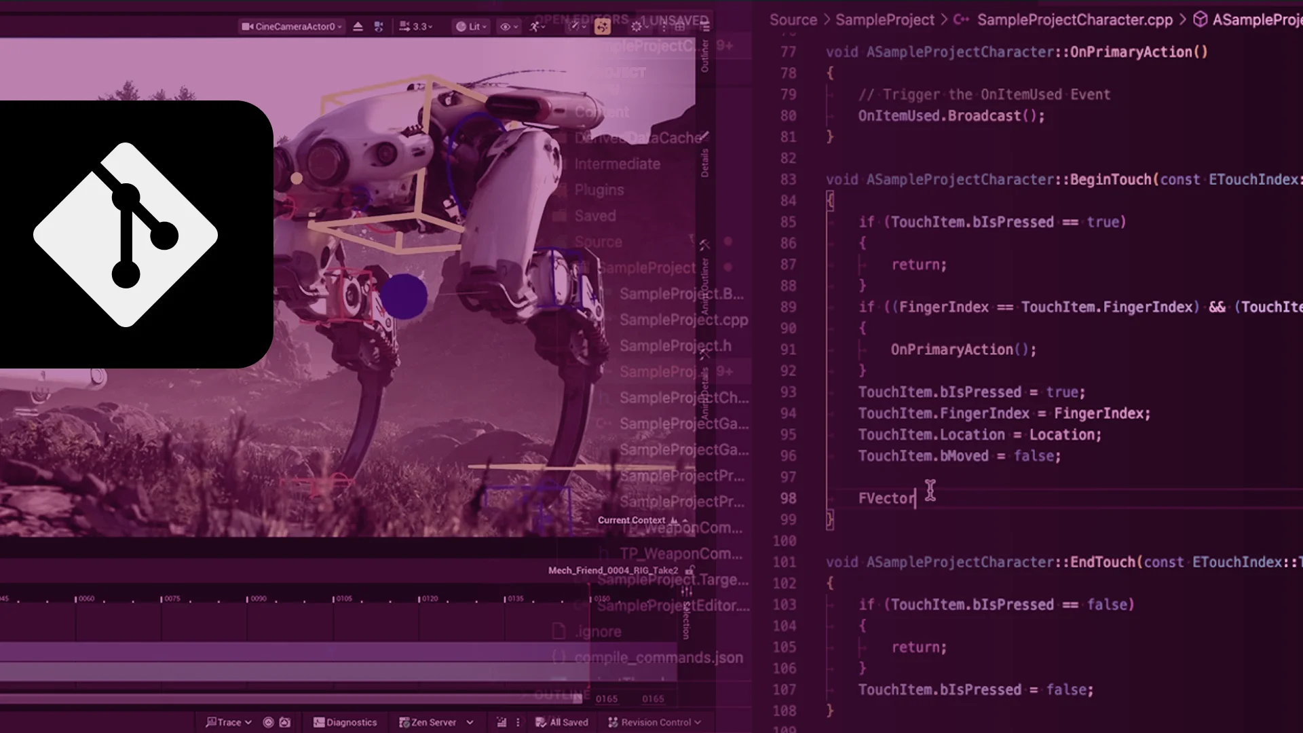Select SampleProjectCharacter.cpp in the breadcrumb

pos(1074,20)
